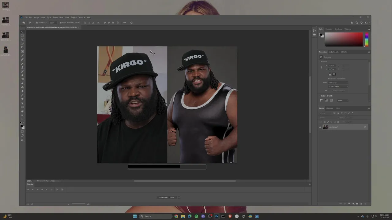Select the Pen tool
The width and height of the screenshot is (392, 220).
click(22, 95)
